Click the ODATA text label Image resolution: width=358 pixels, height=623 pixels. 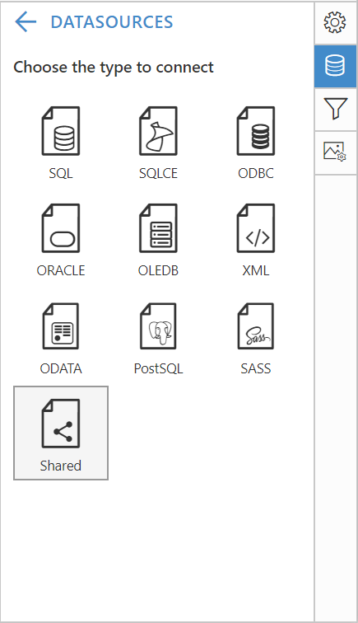pos(61,368)
